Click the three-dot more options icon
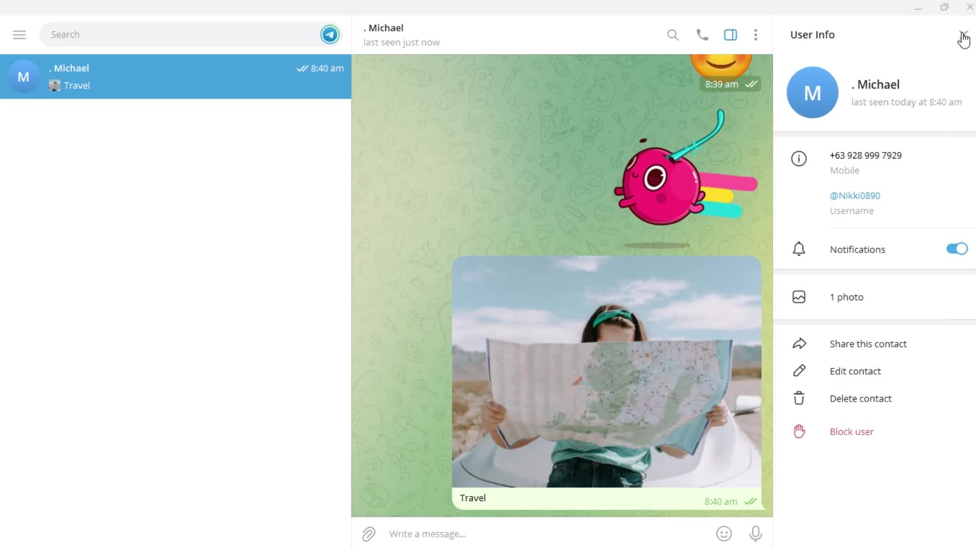Image resolution: width=976 pixels, height=549 pixels. pyautogui.click(x=755, y=35)
